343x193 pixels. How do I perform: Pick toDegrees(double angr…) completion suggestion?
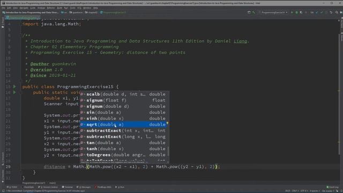point(124,155)
